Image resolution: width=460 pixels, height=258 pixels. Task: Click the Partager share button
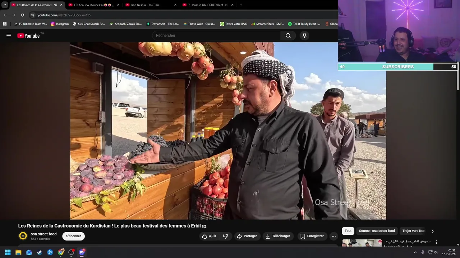(247, 236)
